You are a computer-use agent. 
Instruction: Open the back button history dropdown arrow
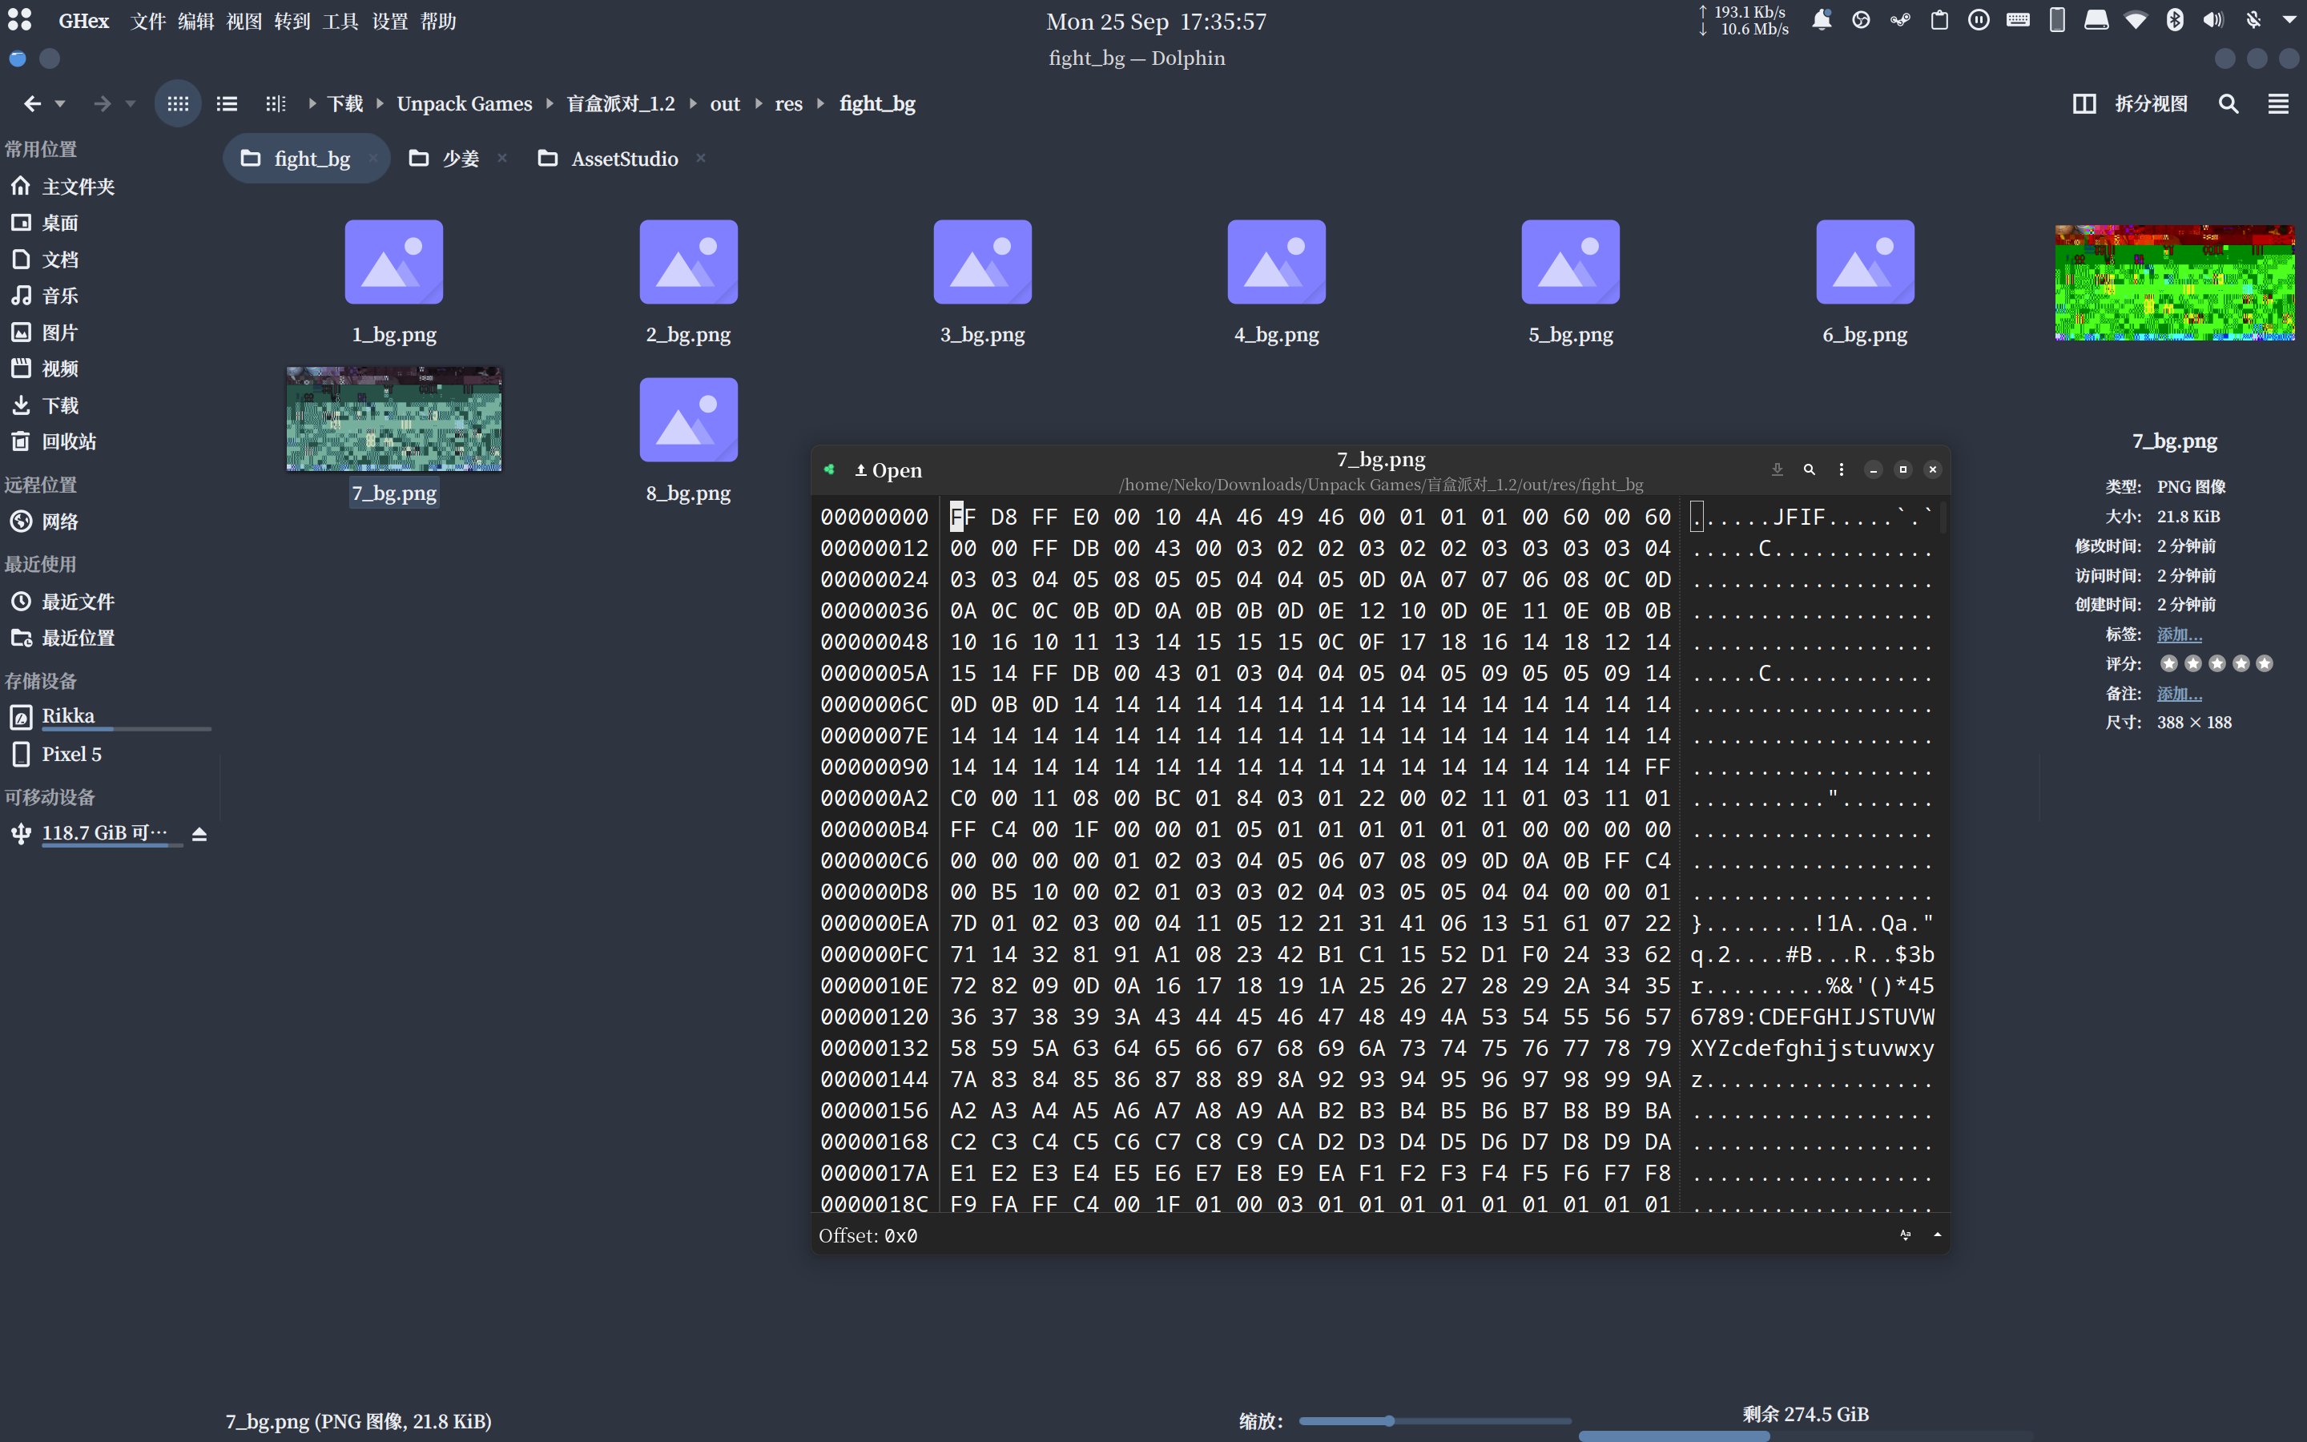click(59, 103)
